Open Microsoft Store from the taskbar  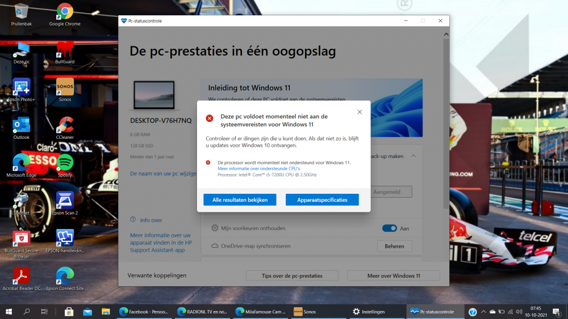69,312
